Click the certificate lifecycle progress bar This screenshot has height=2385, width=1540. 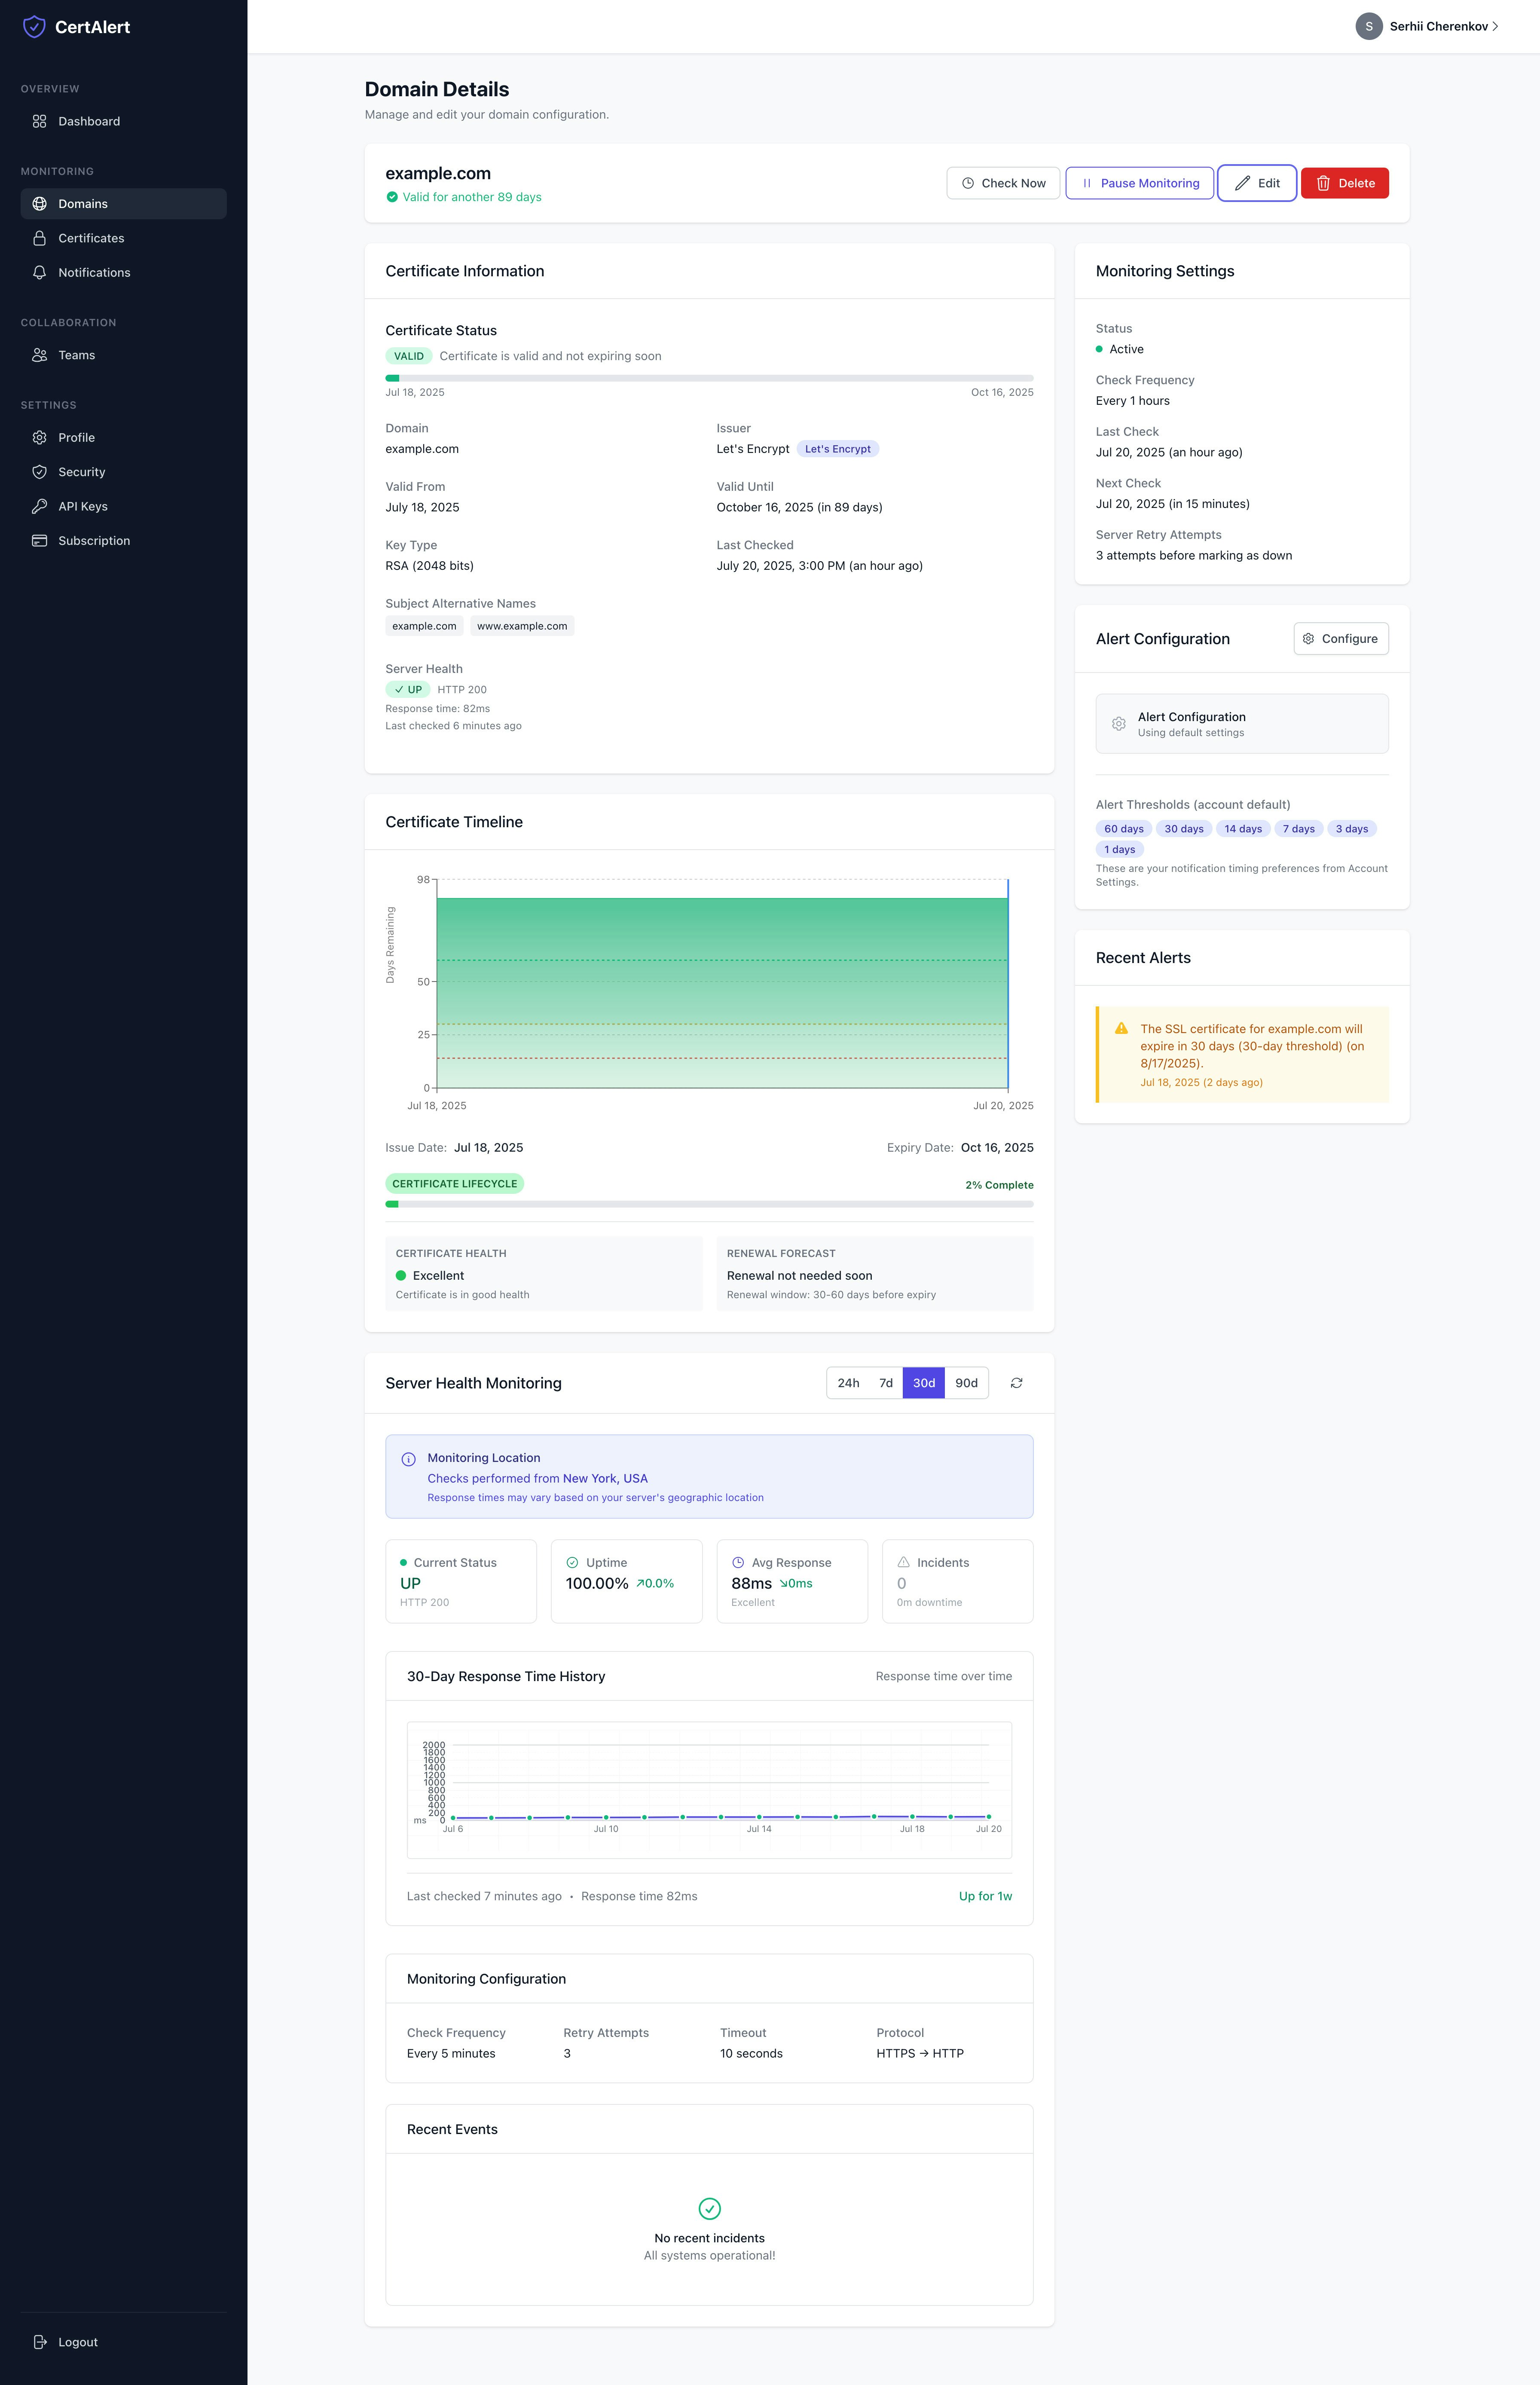click(709, 1204)
